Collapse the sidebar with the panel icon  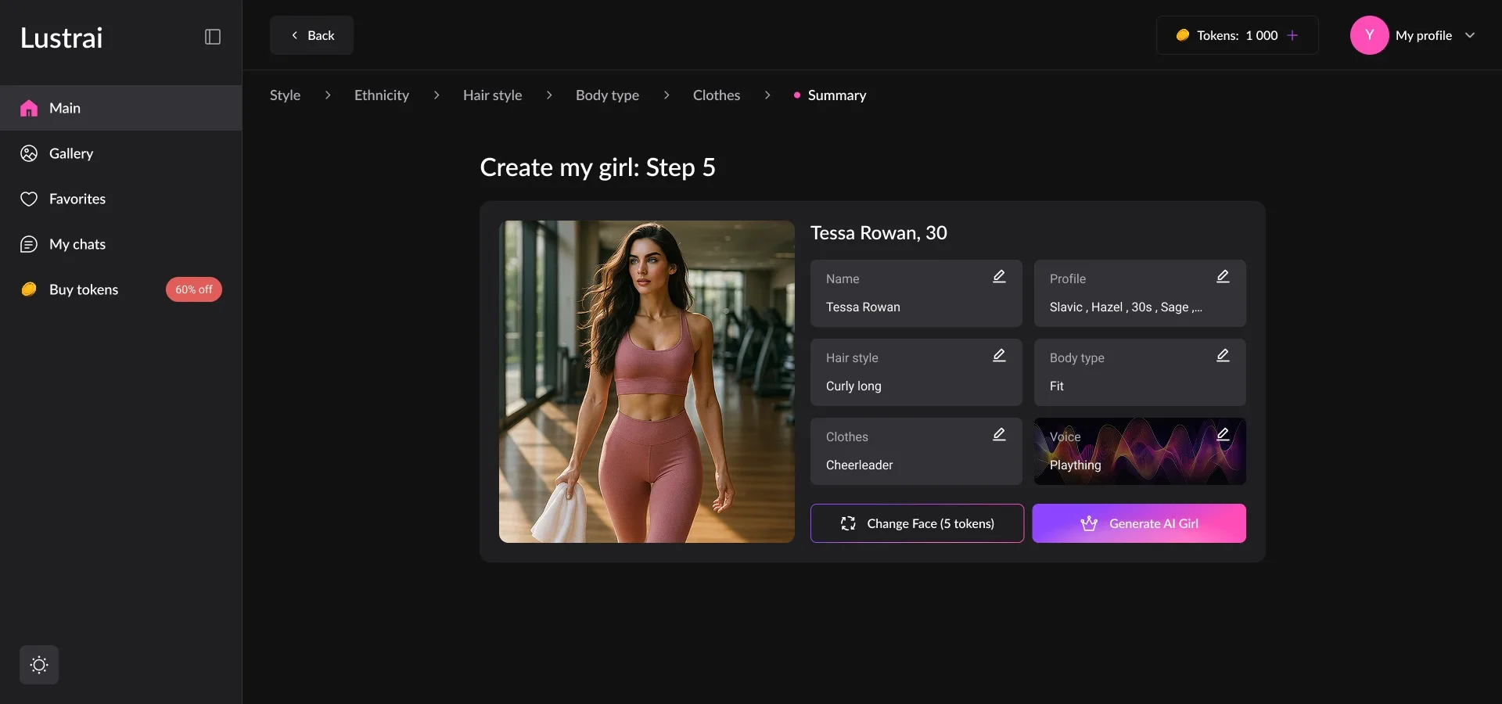coord(212,37)
